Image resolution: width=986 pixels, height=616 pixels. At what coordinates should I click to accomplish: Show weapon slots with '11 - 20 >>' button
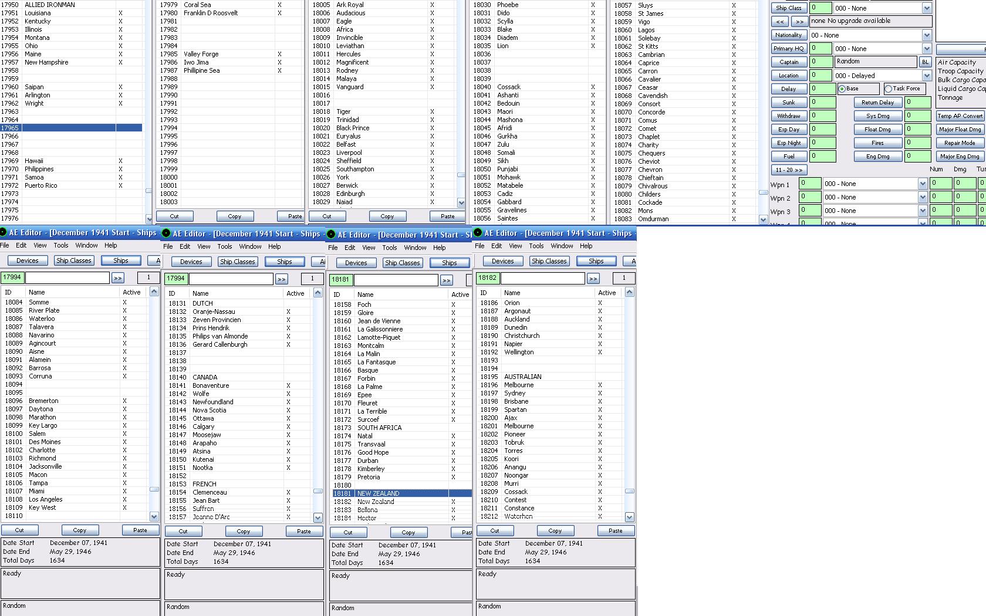pyautogui.click(x=789, y=170)
